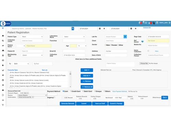Image resolution: width=171 pixels, height=128 pixels.
Task: Click the power logout icon in header
Action: [x=170, y=23]
